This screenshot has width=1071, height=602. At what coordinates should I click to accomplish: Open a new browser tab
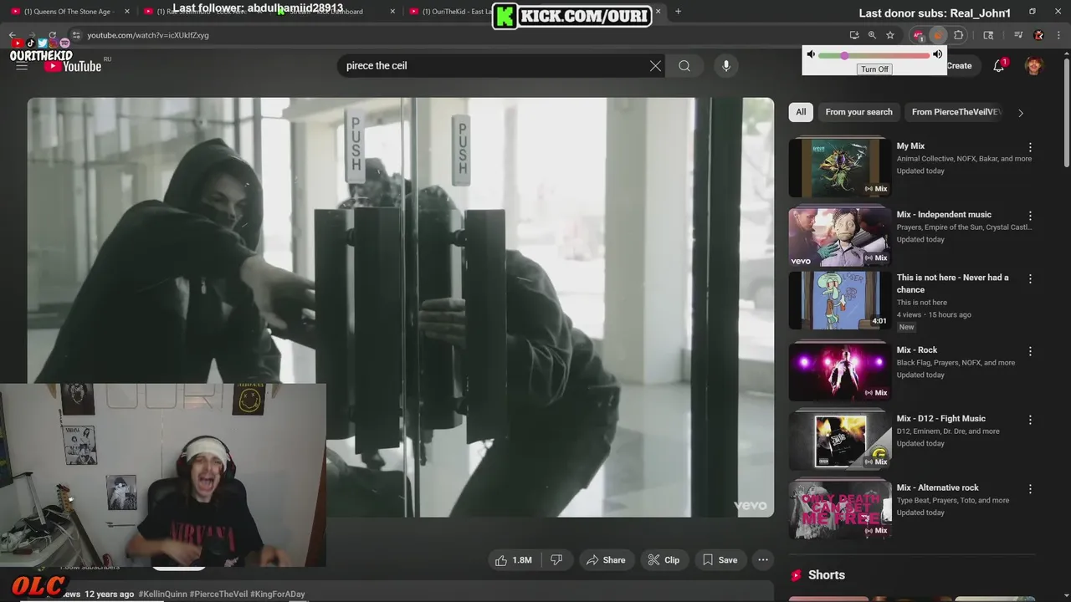coord(678,12)
